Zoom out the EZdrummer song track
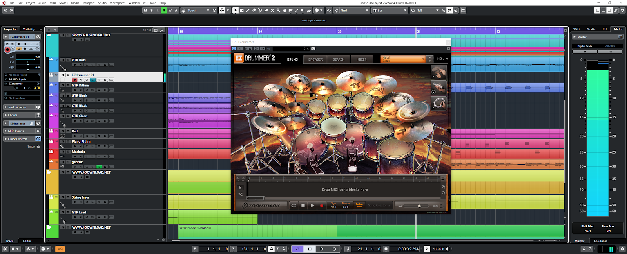The height and width of the screenshot is (254, 627). point(443,193)
